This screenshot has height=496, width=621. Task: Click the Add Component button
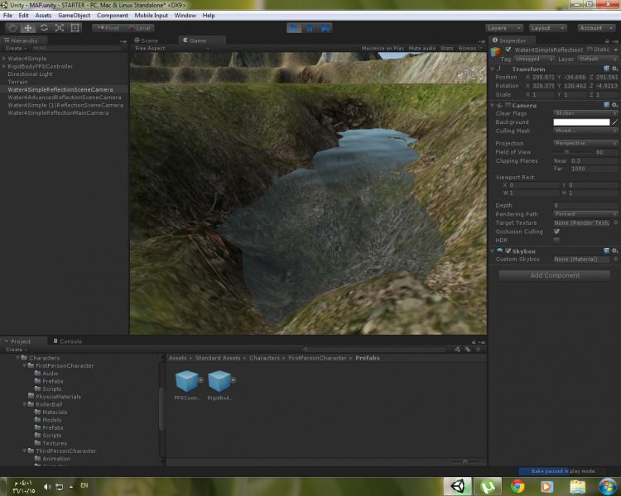click(x=555, y=275)
